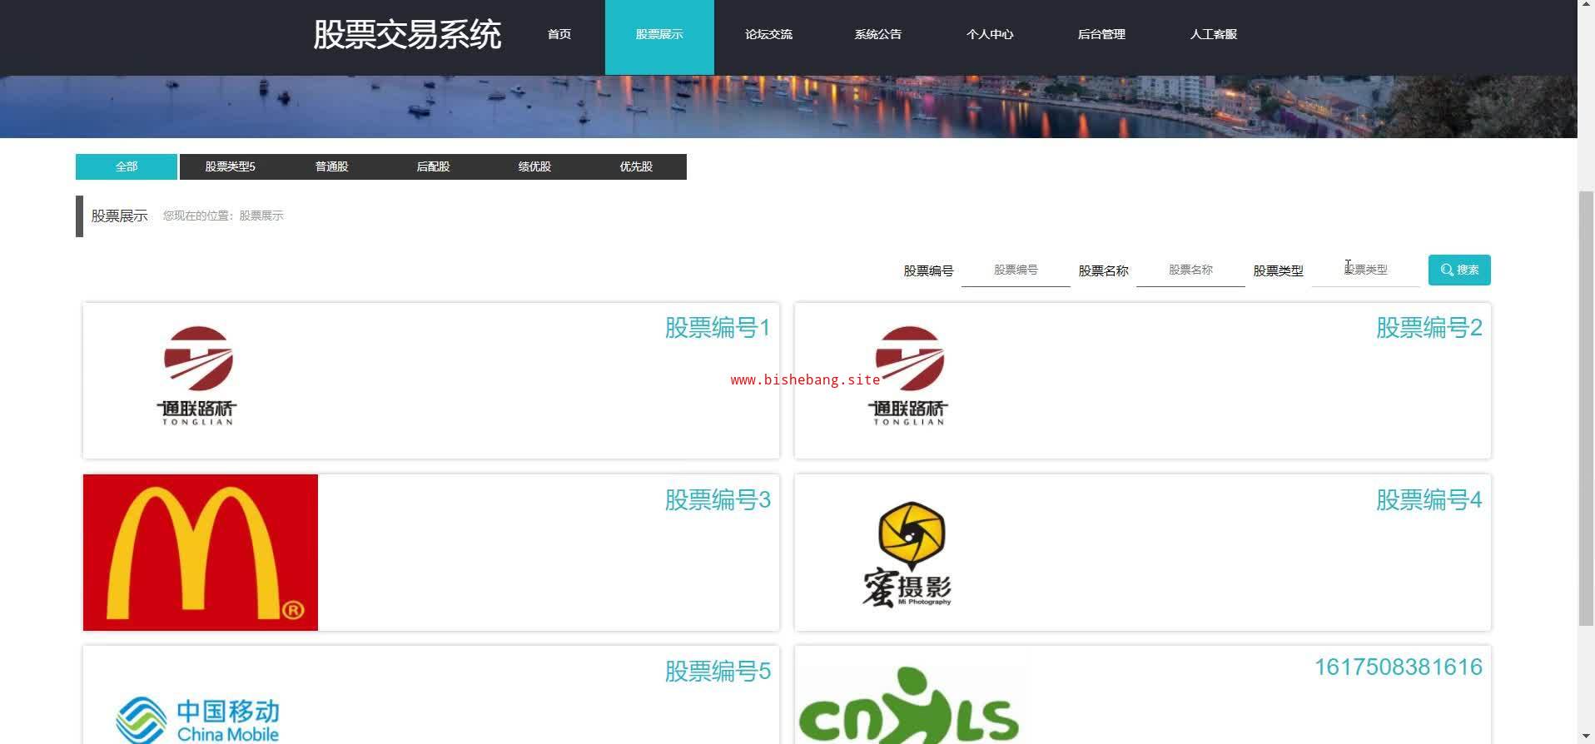Filter stocks by 普通股
This screenshot has height=744, width=1595.
[x=331, y=166]
